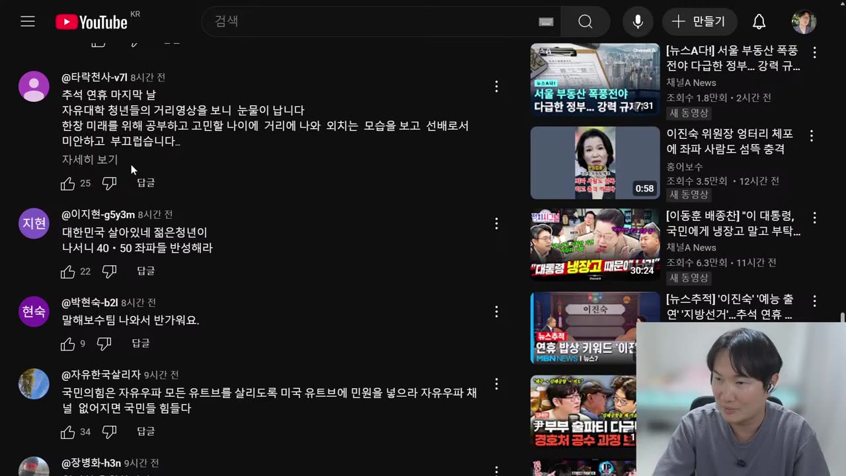846x476 pixels.
Task: Dislike the @이지현-g5y3m comment
Action: (x=109, y=271)
